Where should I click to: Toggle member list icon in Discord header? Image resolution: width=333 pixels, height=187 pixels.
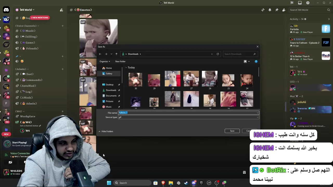tap(284, 10)
